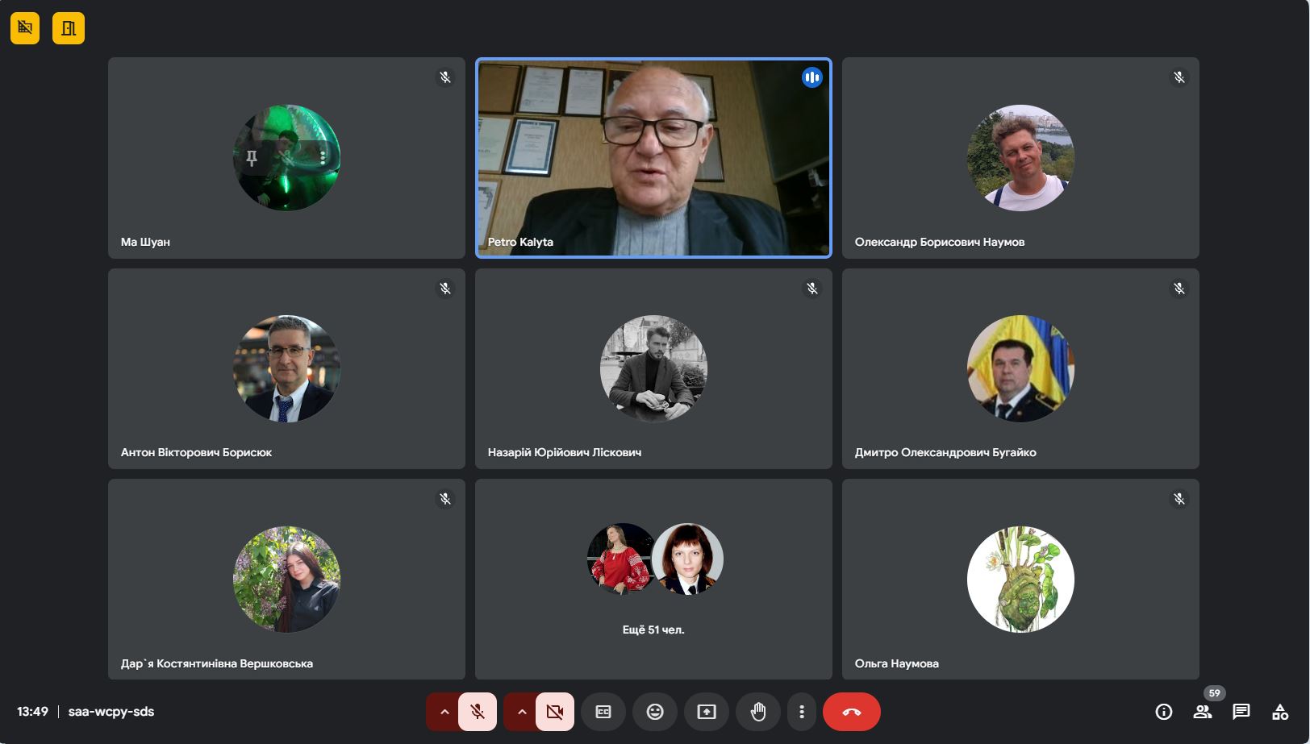Viewport: 1310px width, 744px height.
Task: Select Petro Kalyta's video tile
Action: pyautogui.click(x=653, y=158)
